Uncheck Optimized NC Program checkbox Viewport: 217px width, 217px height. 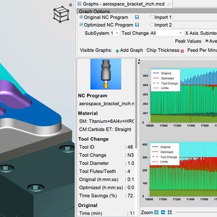click(81, 25)
